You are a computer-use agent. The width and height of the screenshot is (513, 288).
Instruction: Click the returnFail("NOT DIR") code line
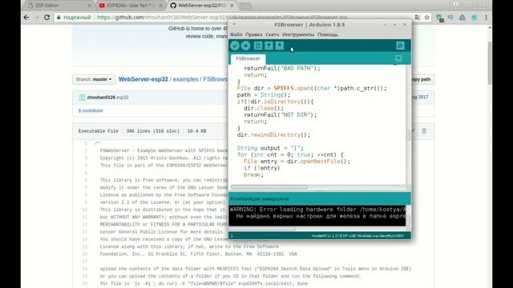(x=281, y=115)
